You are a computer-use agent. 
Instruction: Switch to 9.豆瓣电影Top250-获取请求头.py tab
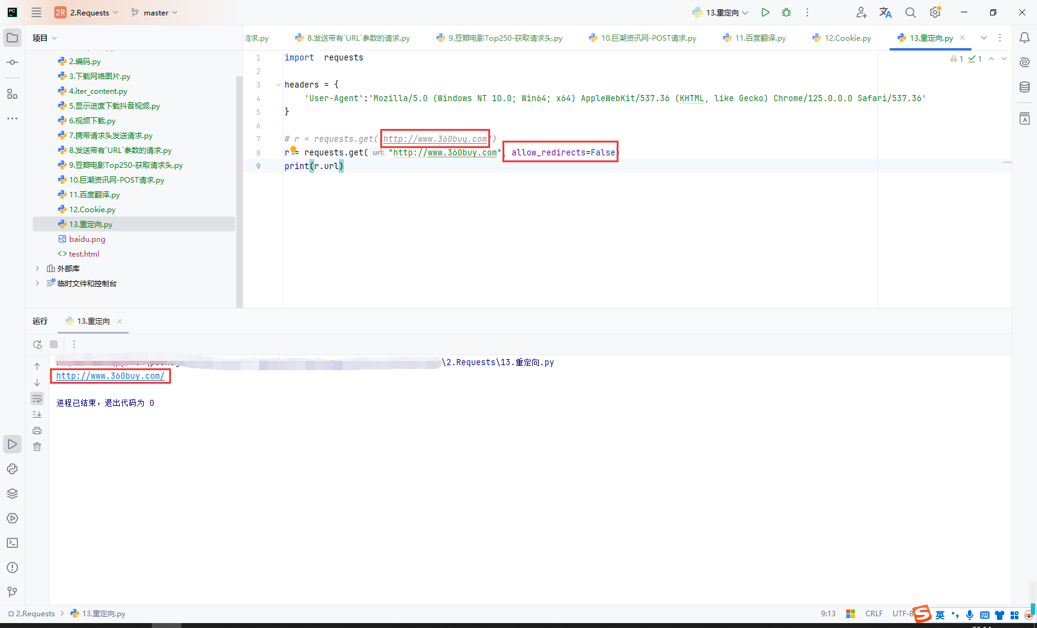[x=499, y=38]
